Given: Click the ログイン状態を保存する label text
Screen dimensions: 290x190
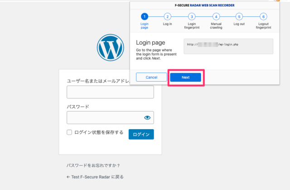Looking at the screenshot, I should pyautogui.click(x=99, y=132).
